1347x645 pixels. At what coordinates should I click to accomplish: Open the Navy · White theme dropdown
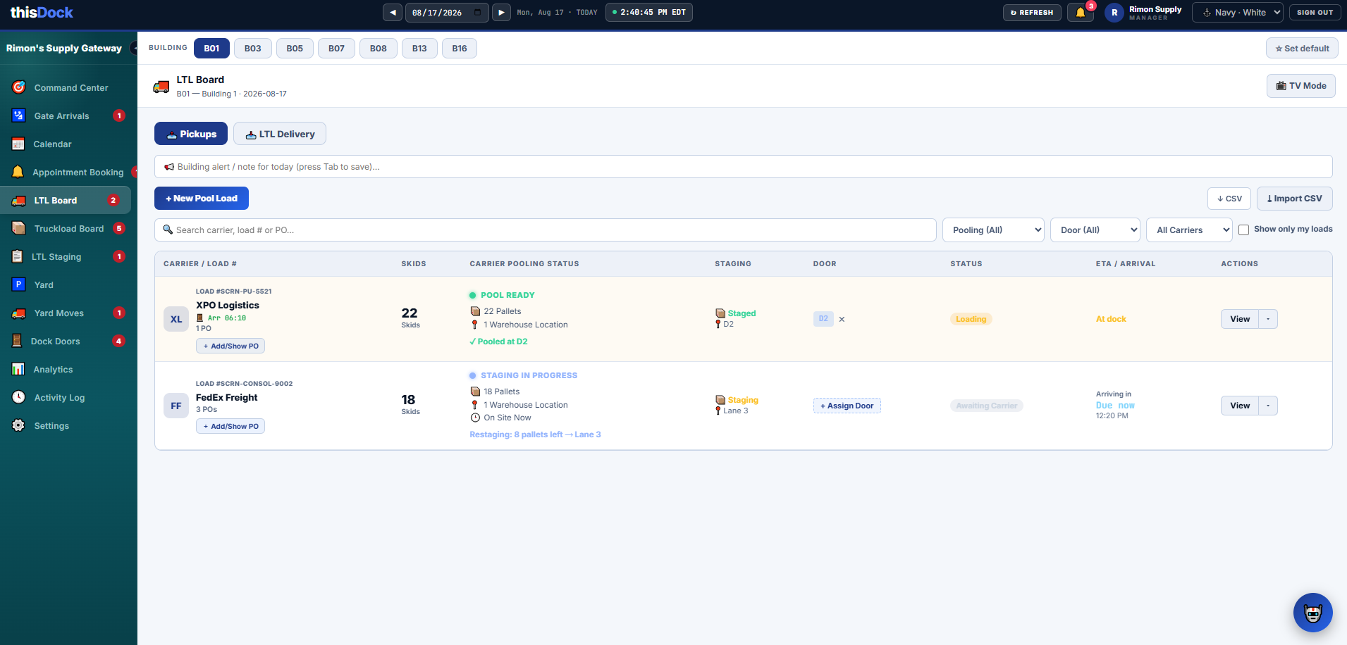(x=1238, y=13)
